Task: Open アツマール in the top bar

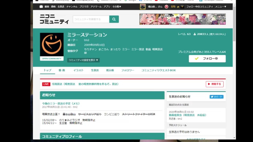Action: [x=96, y=7]
